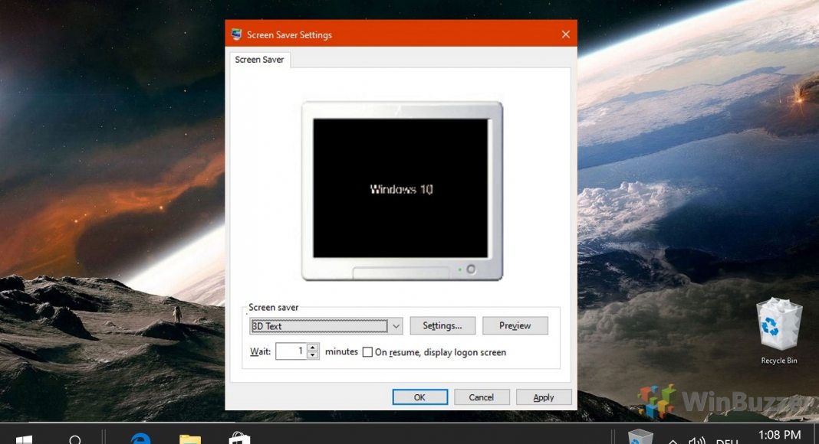Open Windows Search from the taskbar
819x444 pixels.
[x=74, y=436]
